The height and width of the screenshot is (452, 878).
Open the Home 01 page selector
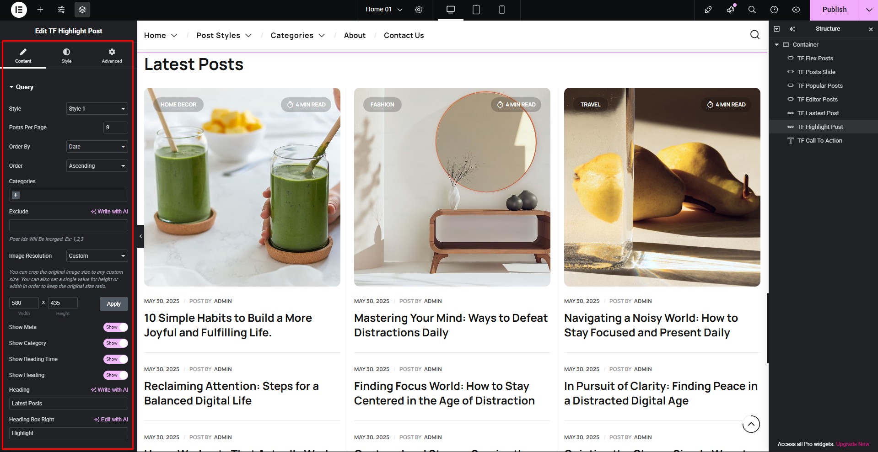tap(384, 10)
